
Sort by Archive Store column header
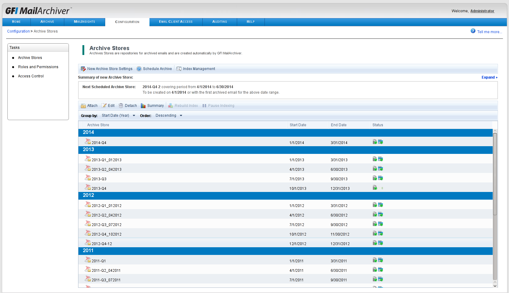coord(98,125)
